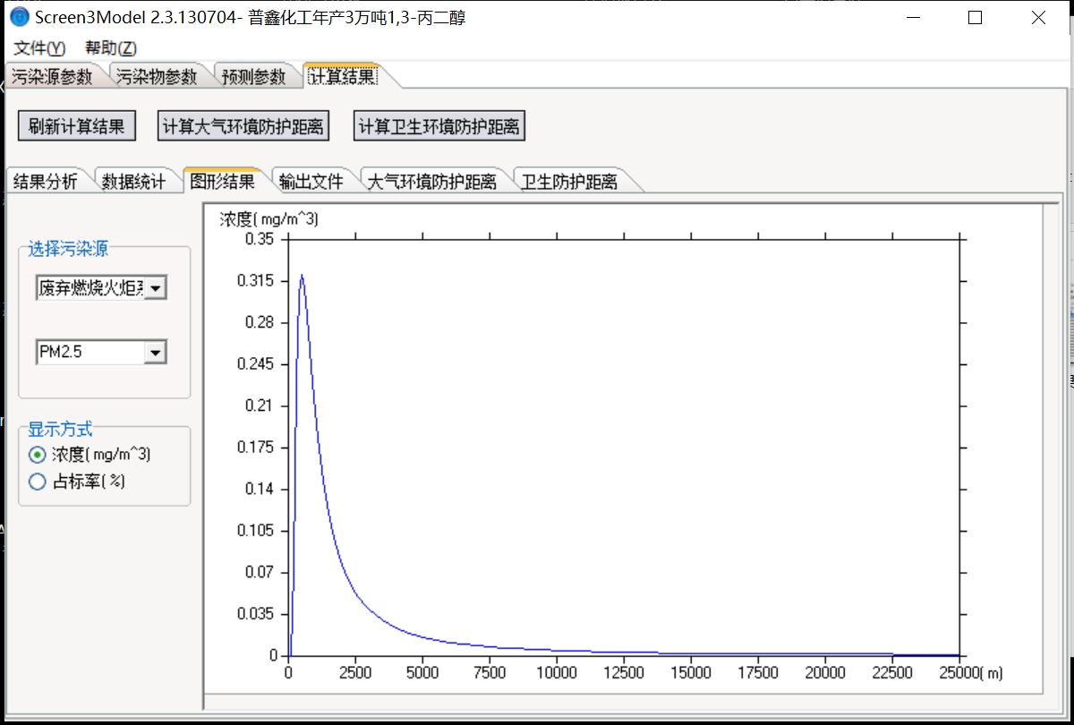
Task: Click the 10000 x-axis label
Action: (557, 673)
